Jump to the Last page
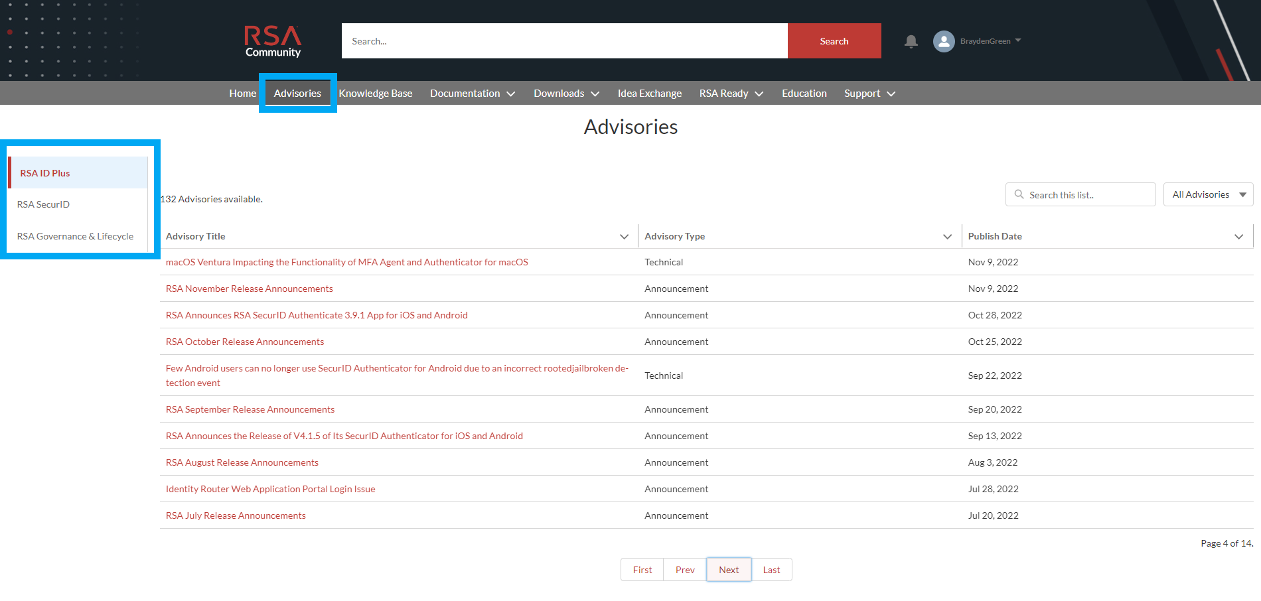The height and width of the screenshot is (601, 1261). pyautogui.click(x=771, y=570)
